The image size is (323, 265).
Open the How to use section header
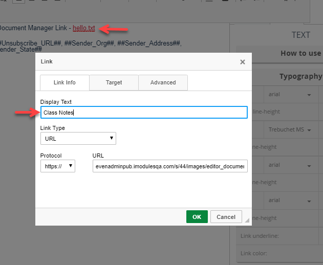300,53
